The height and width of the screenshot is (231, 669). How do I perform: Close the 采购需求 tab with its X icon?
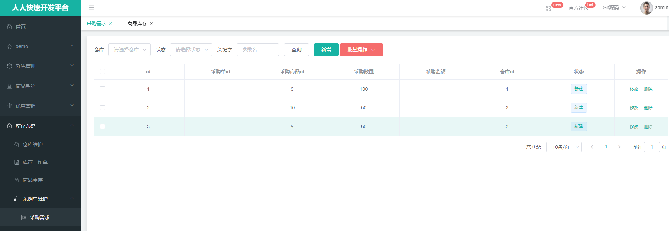point(111,23)
